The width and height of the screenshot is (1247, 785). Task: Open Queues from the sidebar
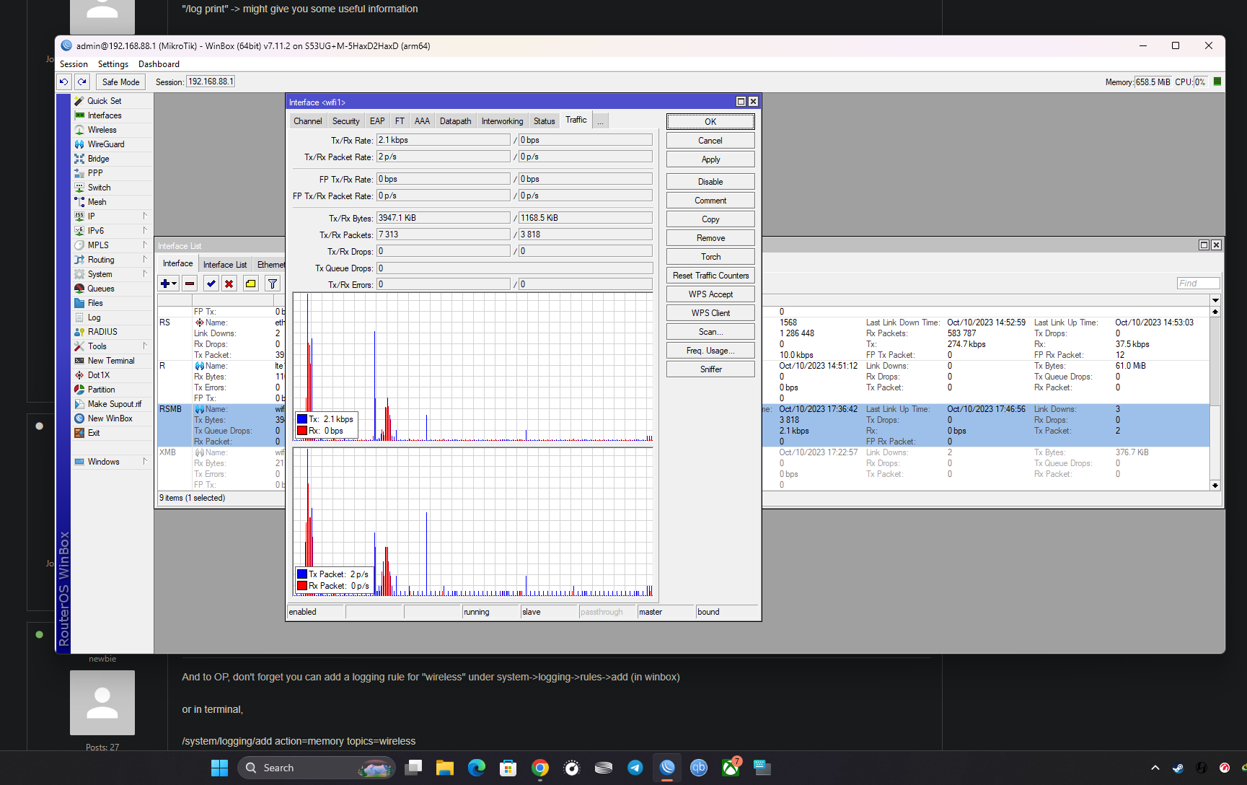[101, 289]
